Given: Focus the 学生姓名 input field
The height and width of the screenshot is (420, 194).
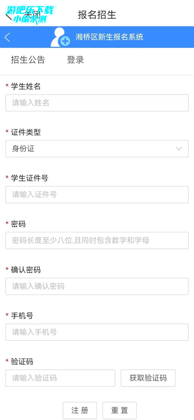Looking at the screenshot, I should pyautogui.click(x=97, y=103).
